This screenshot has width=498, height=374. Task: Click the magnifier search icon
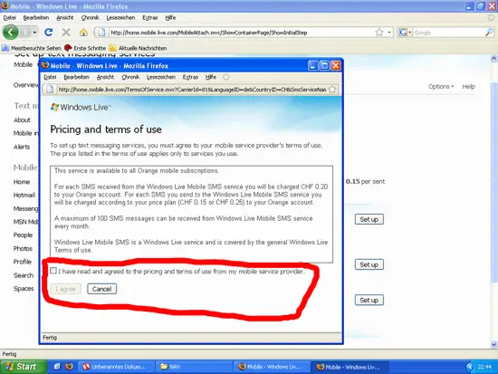point(490,32)
